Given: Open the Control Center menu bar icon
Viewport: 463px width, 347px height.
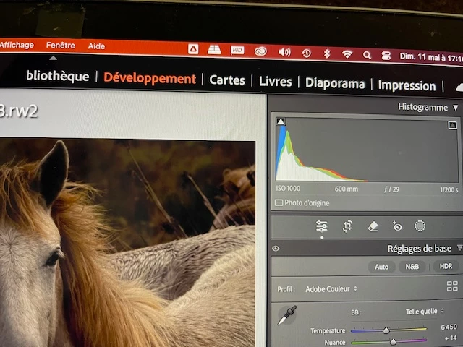Looking at the screenshot, I should [386, 56].
